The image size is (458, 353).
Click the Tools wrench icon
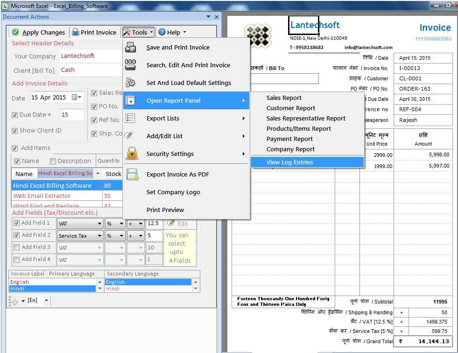(x=127, y=32)
